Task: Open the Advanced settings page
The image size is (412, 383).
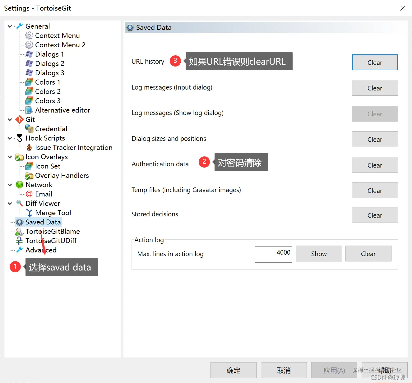Action: click(x=41, y=250)
